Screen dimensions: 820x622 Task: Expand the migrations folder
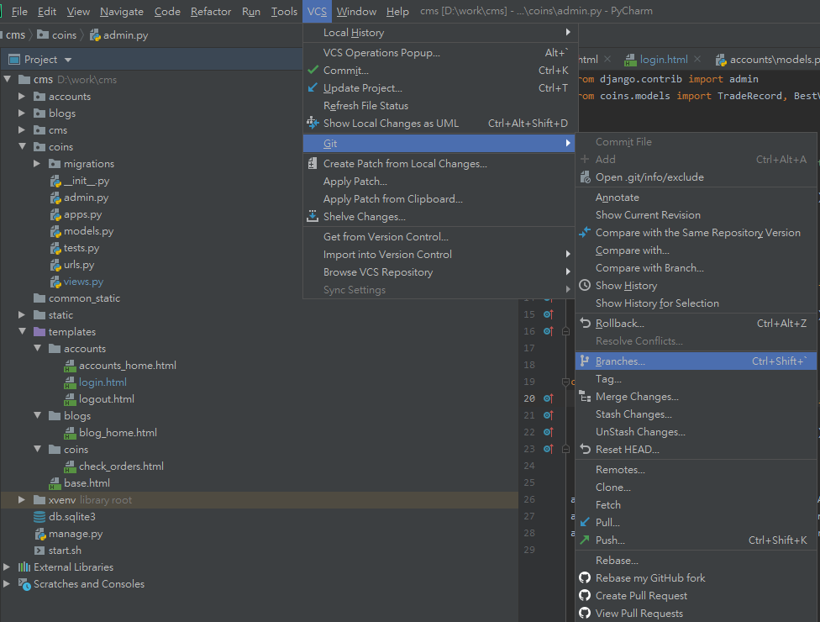coord(37,164)
